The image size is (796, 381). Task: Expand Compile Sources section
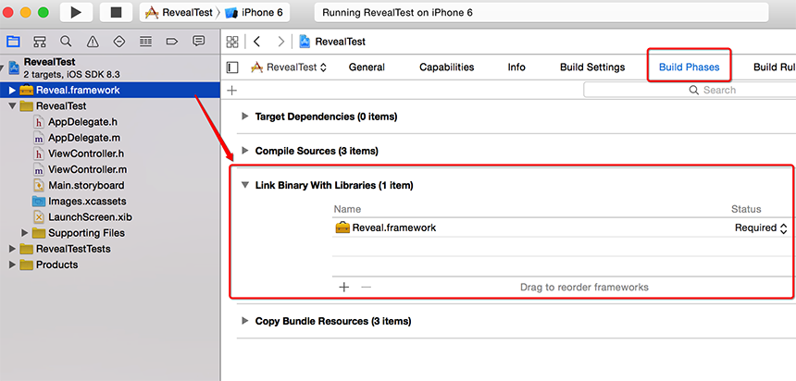245,151
